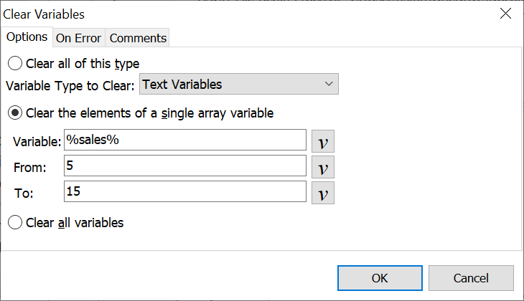Select the "Clear all variables" radio button
Viewport: 524px width, 301px height.
(x=15, y=222)
